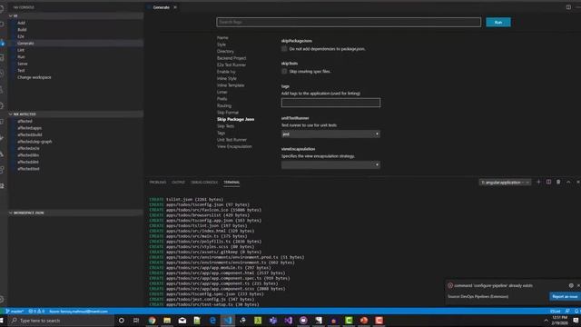Select affected:build in NX AFFECTED list
Viewport: 581px width, 327px height.
pyautogui.click(x=30, y=135)
